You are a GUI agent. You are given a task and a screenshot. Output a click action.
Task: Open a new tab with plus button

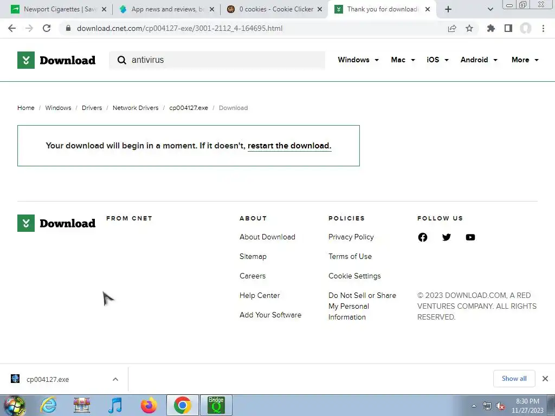coord(448,9)
